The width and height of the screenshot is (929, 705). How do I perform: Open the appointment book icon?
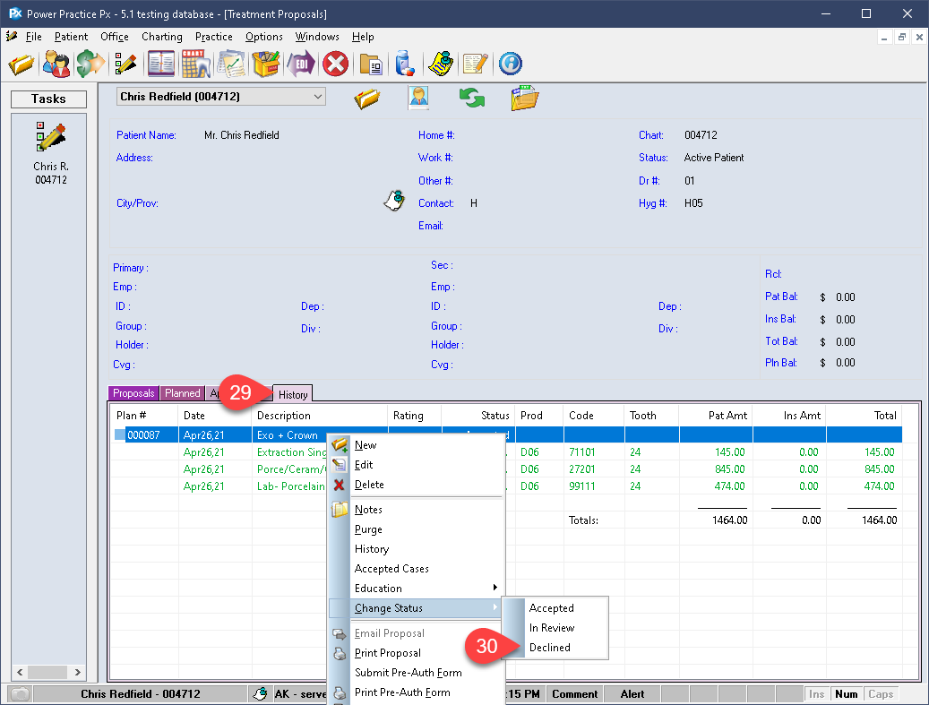160,64
